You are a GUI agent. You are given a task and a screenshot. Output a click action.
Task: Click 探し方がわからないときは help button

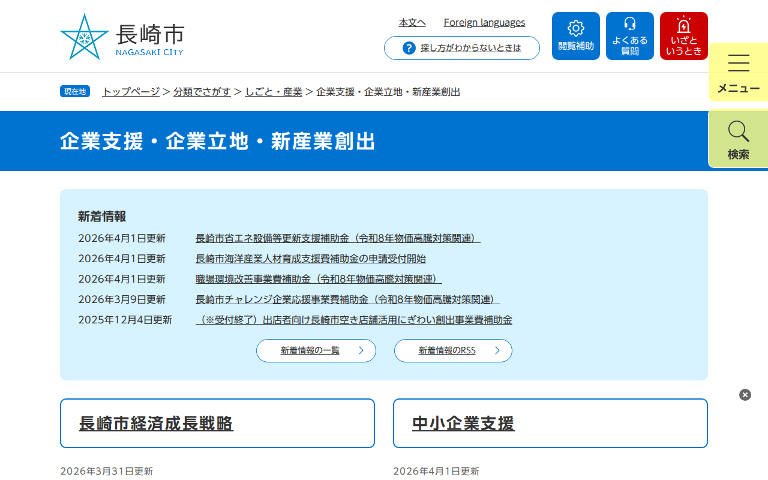pyautogui.click(x=462, y=48)
